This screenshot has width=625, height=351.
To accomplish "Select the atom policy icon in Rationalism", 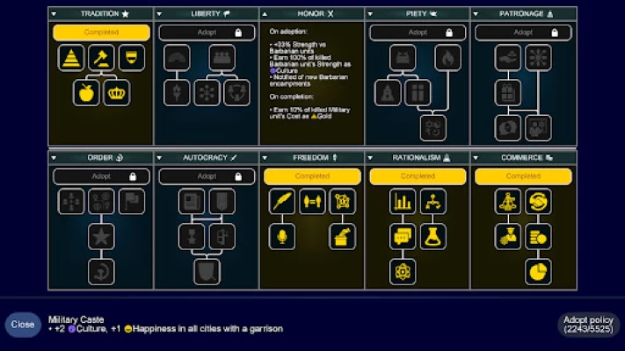I will [403, 272].
